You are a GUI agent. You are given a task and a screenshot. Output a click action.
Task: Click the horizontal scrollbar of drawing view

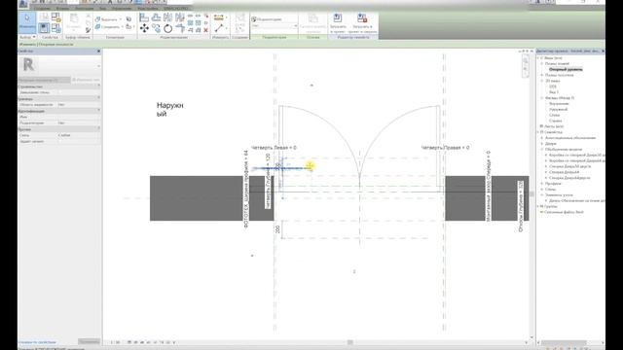click(x=350, y=342)
